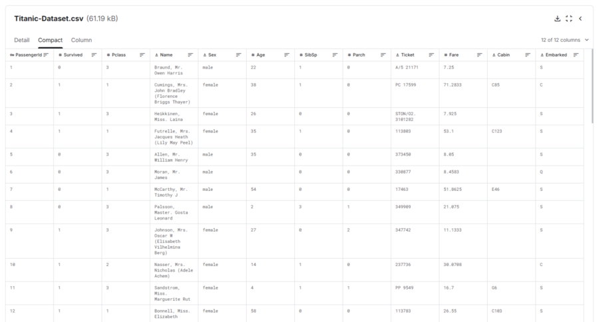Click ticket value 'PP 9549'
Screen dimensions: 599x322
pyautogui.click(x=405, y=287)
